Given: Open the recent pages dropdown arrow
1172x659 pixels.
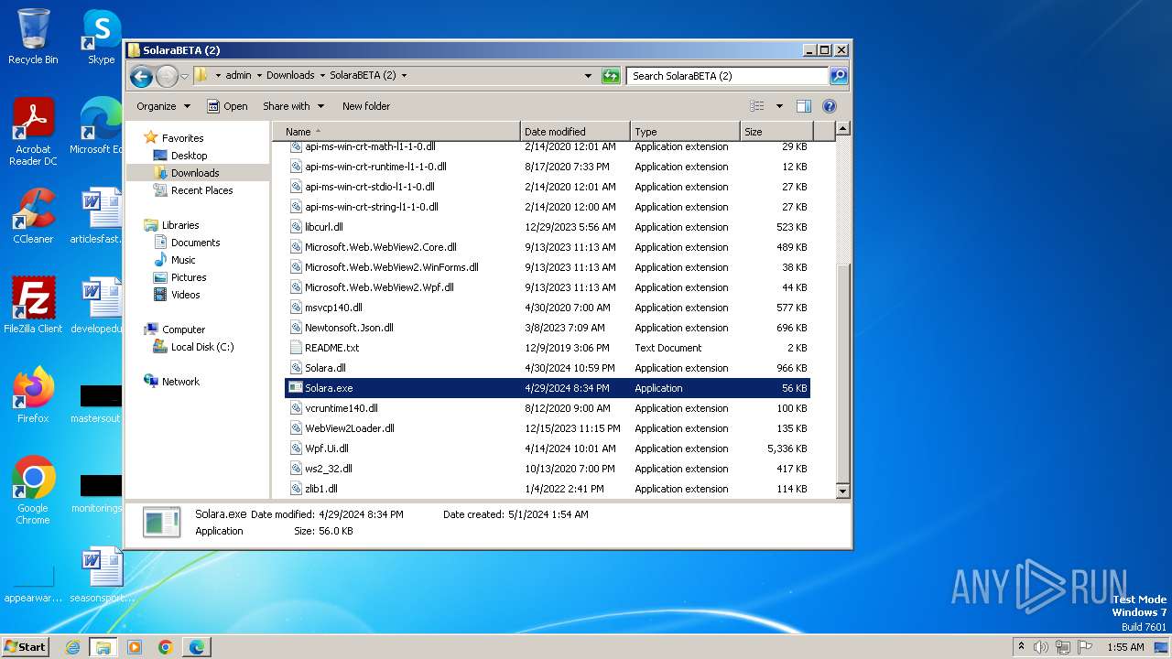Looking at the screenshot, I should (184, 76).
